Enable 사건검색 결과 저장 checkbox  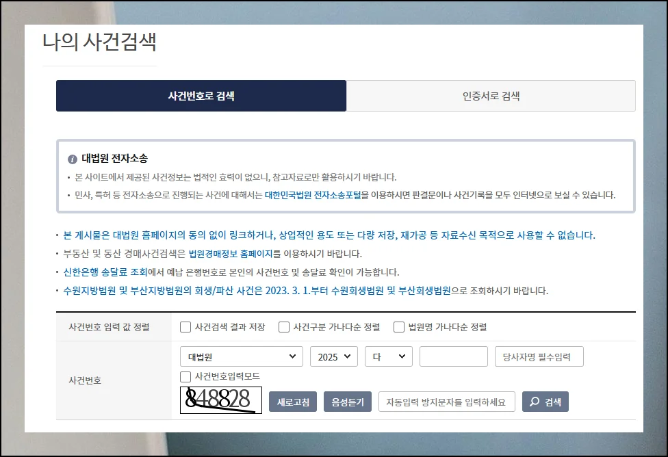[x=185, y=327]
